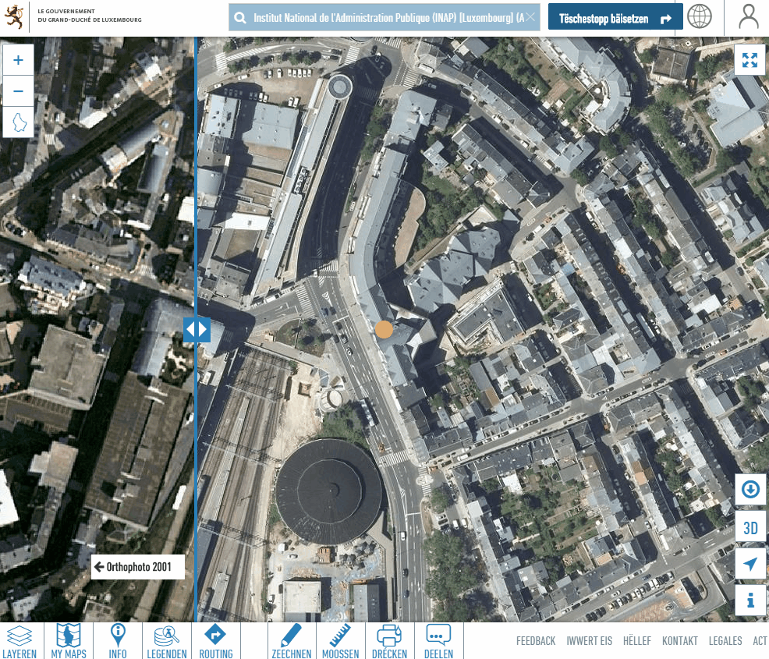
Task: Click the Luxembourg outline full-extent icon
Action: coord(19,122)
